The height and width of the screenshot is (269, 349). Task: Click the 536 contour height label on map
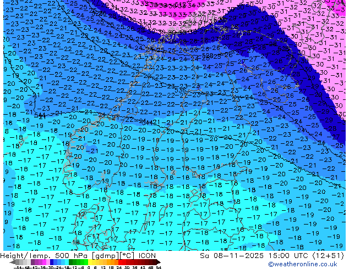coord(180,90)
